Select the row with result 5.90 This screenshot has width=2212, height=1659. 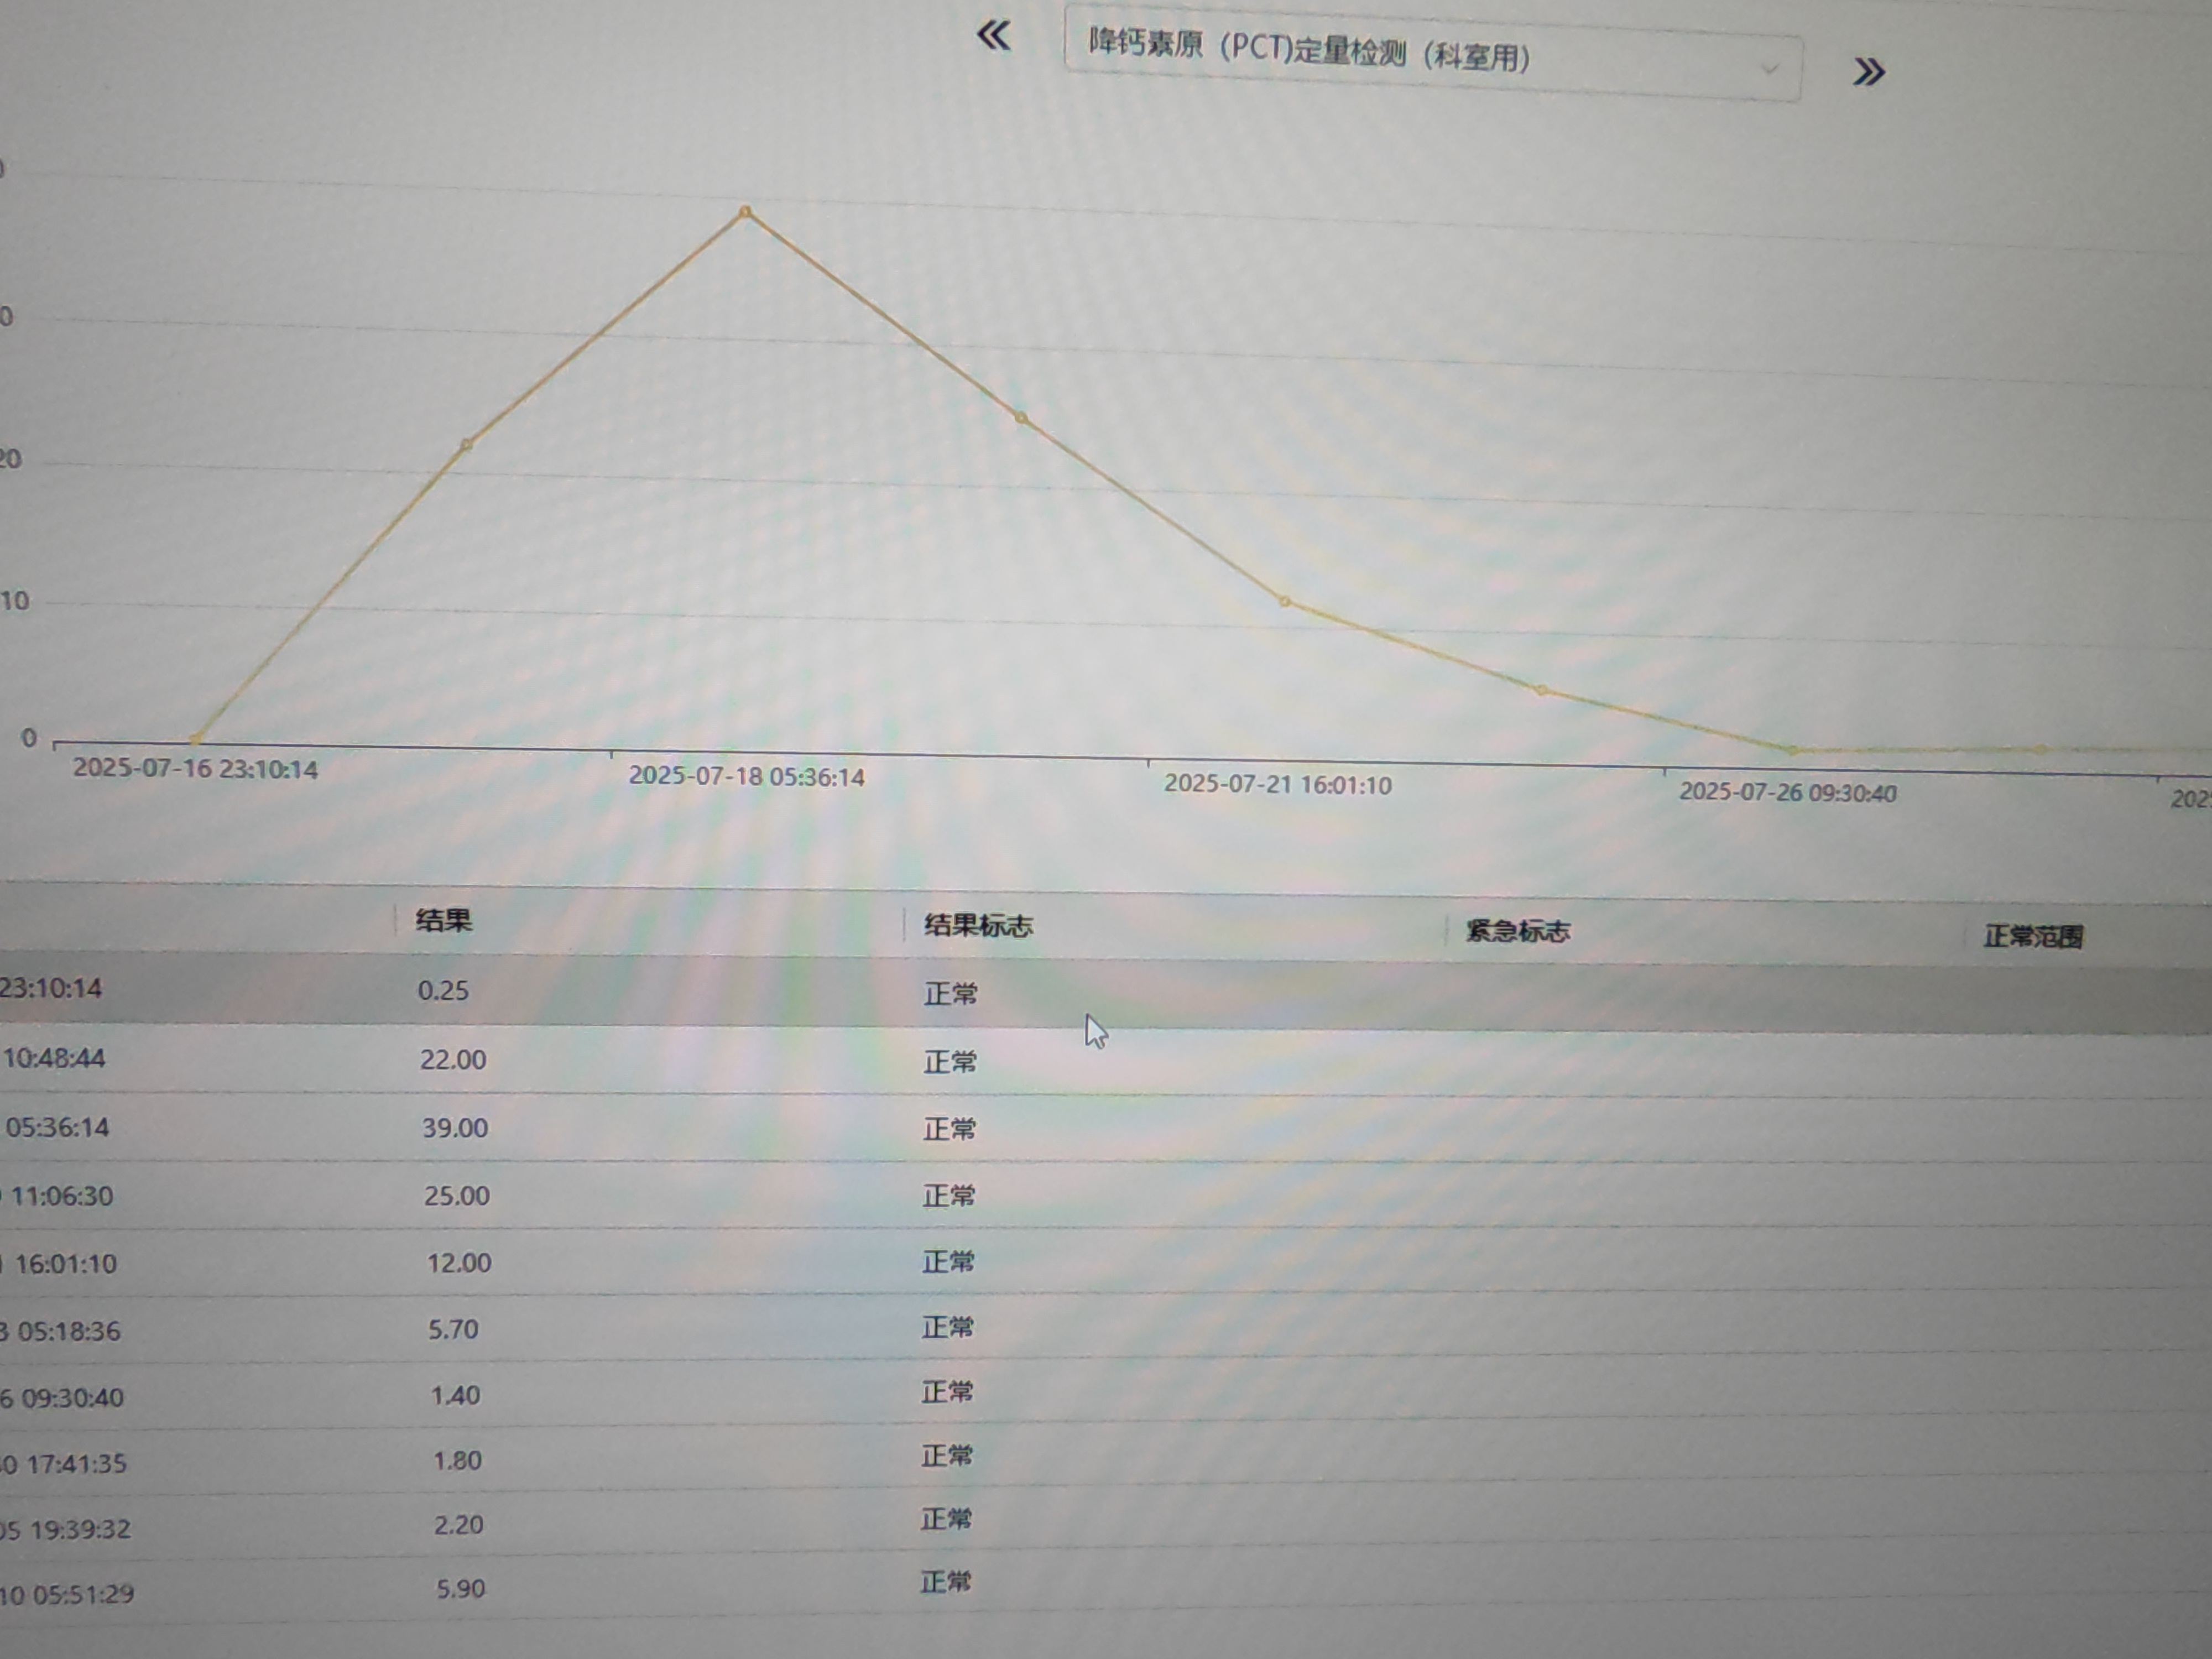(460, 1589)
